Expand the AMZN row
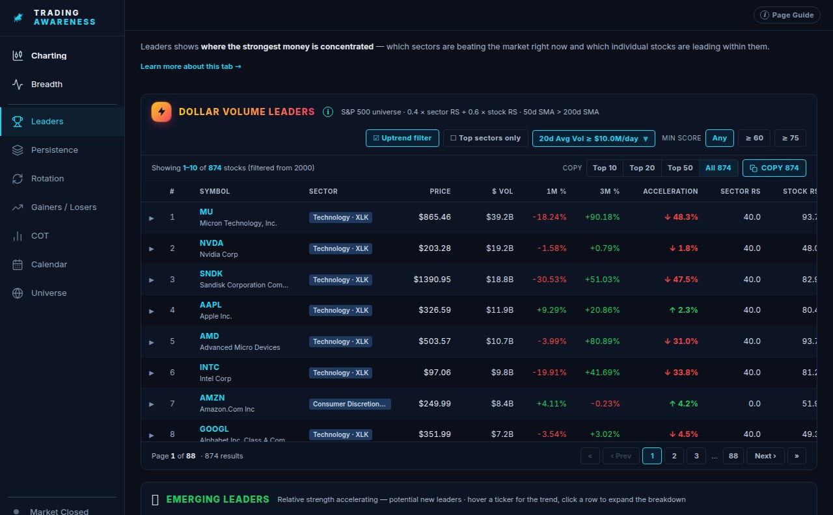 pos(152,404)
